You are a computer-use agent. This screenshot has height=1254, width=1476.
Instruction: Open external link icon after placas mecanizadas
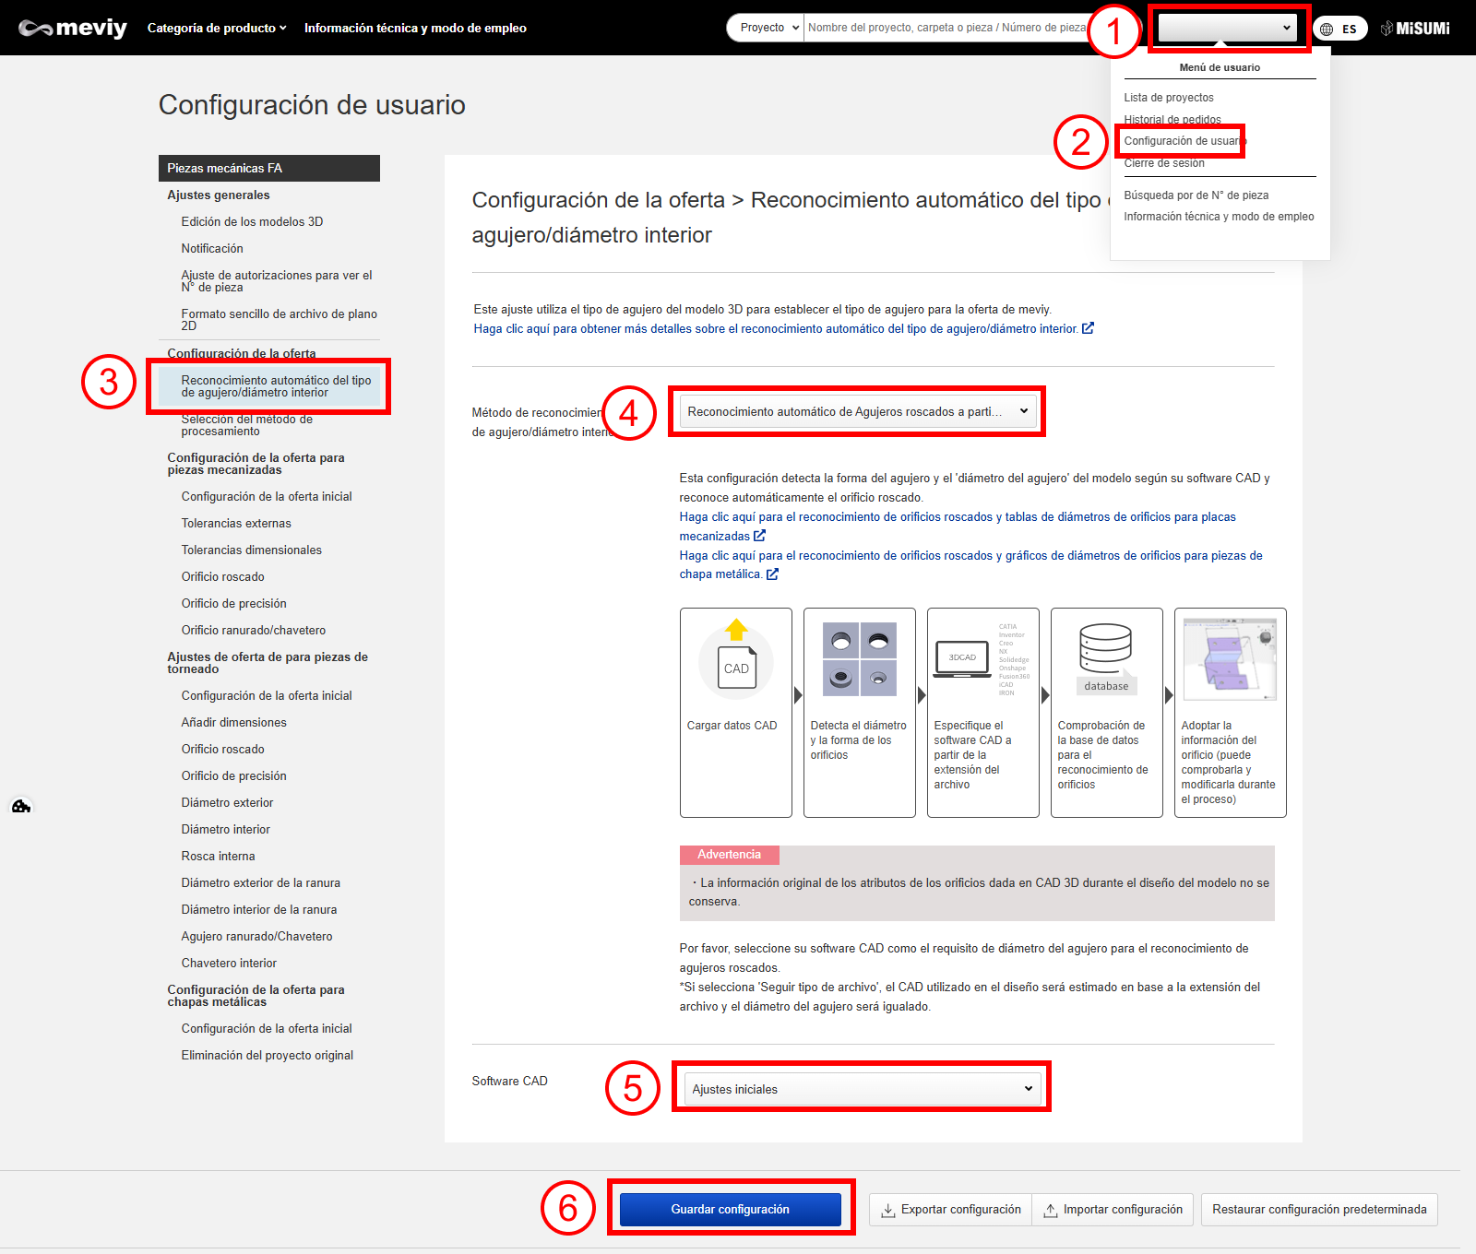tap(759, 536)
